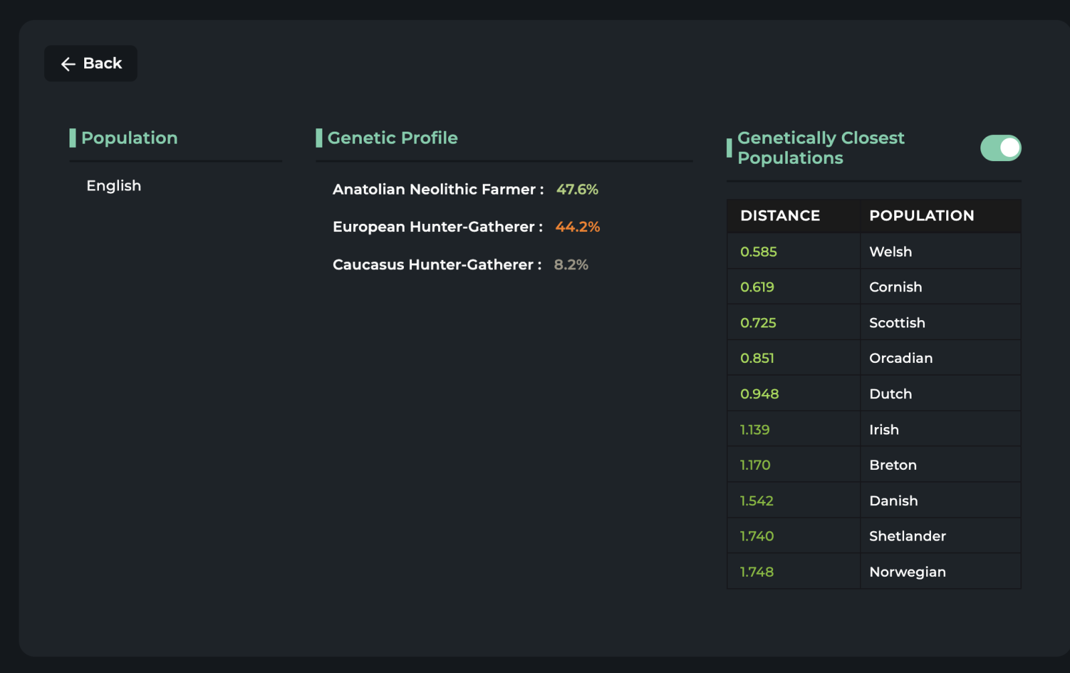Open the Breton population entry
This screenshot has height=673, width=1070.
(873, 464)
